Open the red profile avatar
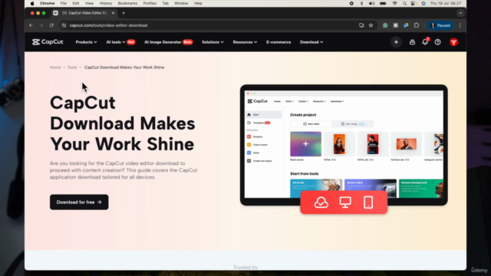The width and height of the screenshot is (491, 276). [x=453, y=42]
